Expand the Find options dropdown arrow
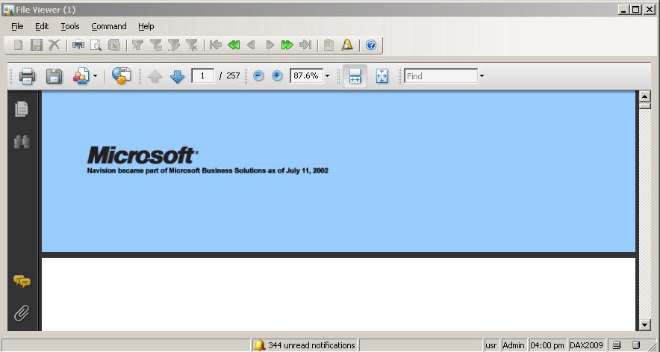 click(482, 76)
